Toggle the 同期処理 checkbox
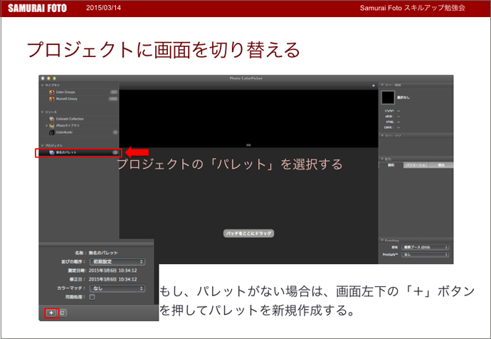Screen dimensions: 491x339 pyautogui.click(x=92, y=297)
